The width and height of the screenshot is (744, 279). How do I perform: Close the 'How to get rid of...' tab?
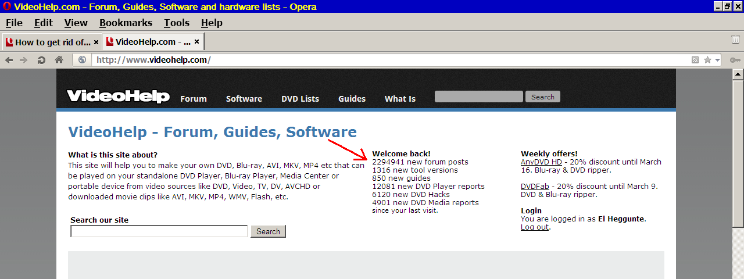click(x=96, y=42)
